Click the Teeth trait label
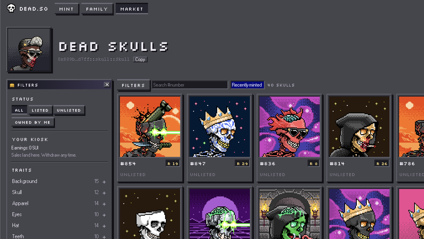The image size is (424, 239). point(18,236)
